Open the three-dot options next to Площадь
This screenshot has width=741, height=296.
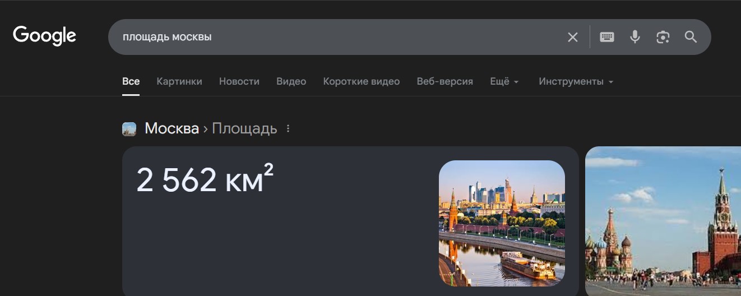point(288,128)
